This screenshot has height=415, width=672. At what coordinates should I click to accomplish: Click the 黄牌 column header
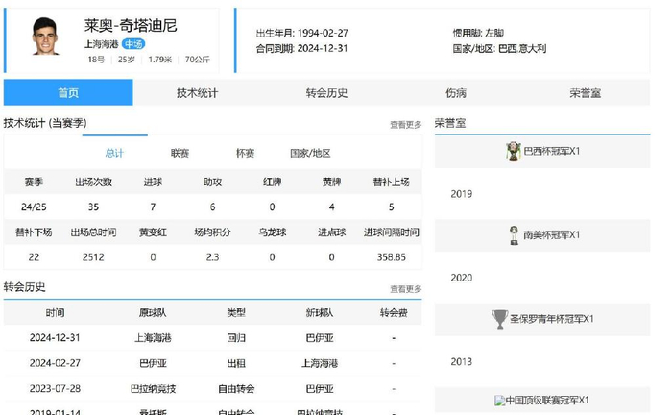[332, 183]
